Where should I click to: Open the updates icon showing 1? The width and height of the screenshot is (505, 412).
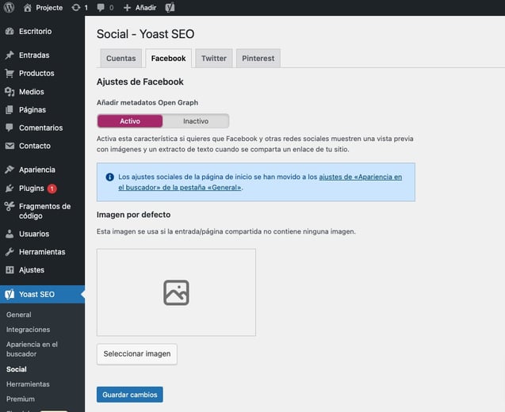76,7
